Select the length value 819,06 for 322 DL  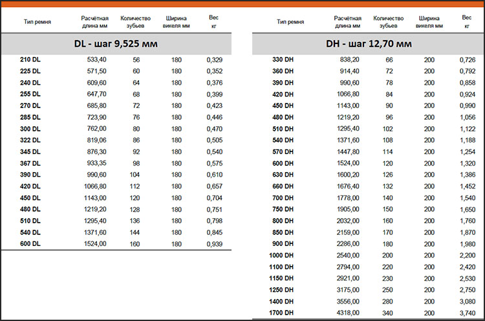point(96,140)
